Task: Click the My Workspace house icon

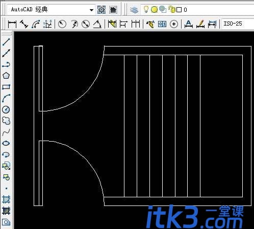Action: tap(113, 10)
